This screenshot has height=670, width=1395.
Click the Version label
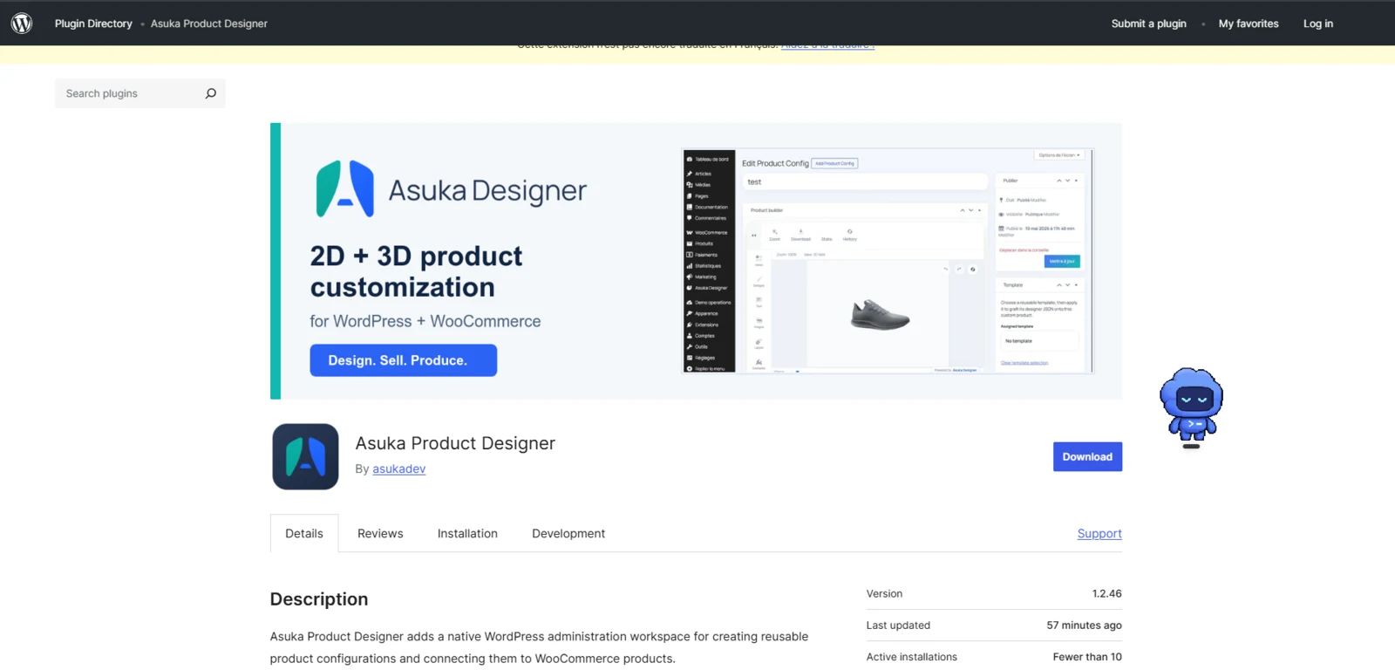coord(884,593)
